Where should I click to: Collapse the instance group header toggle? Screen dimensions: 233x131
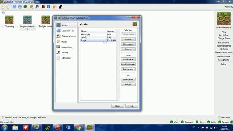pyautogui.click(x=3, y=13)
